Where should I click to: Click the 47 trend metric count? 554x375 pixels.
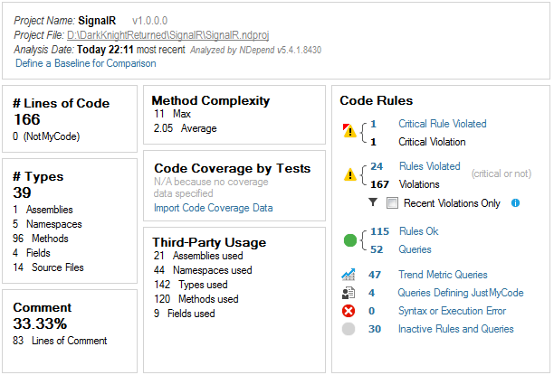click(375, 275)
